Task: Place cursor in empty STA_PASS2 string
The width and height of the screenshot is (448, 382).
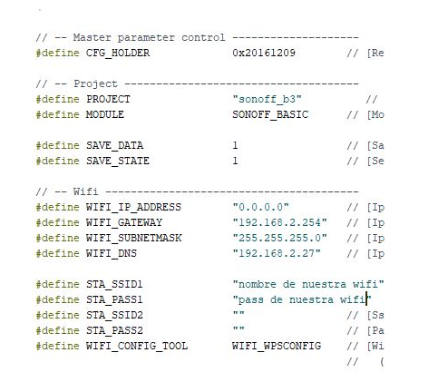Action: click(x=239, y=328)
